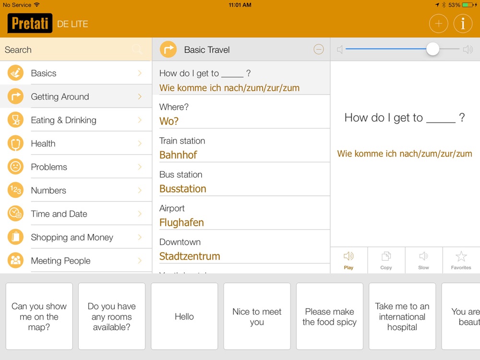Viewport: 480px width, 360px height.
Task: Expand the Getting Around chevron
Action: (140, 96)
